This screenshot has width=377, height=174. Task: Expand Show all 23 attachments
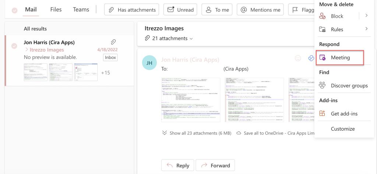[196, 133]
